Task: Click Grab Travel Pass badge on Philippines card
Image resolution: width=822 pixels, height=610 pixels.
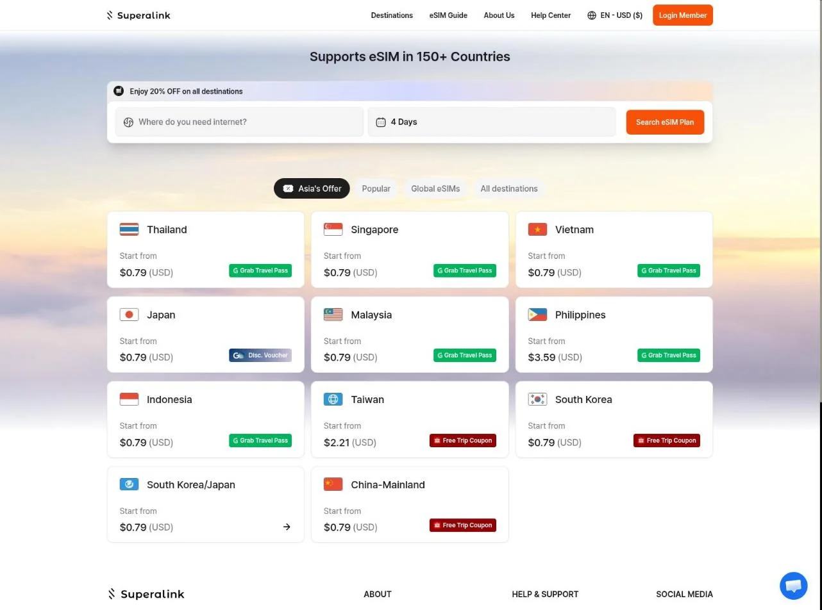Action: 669,355
